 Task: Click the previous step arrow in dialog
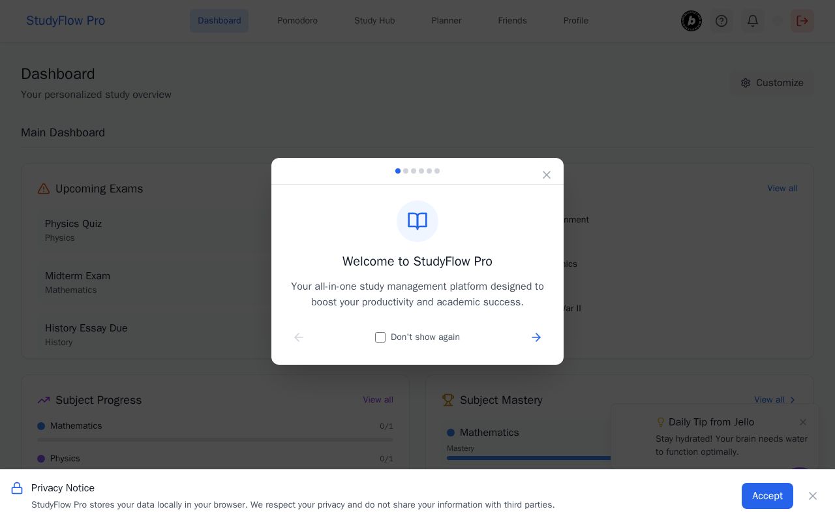(x=299, y=337)
